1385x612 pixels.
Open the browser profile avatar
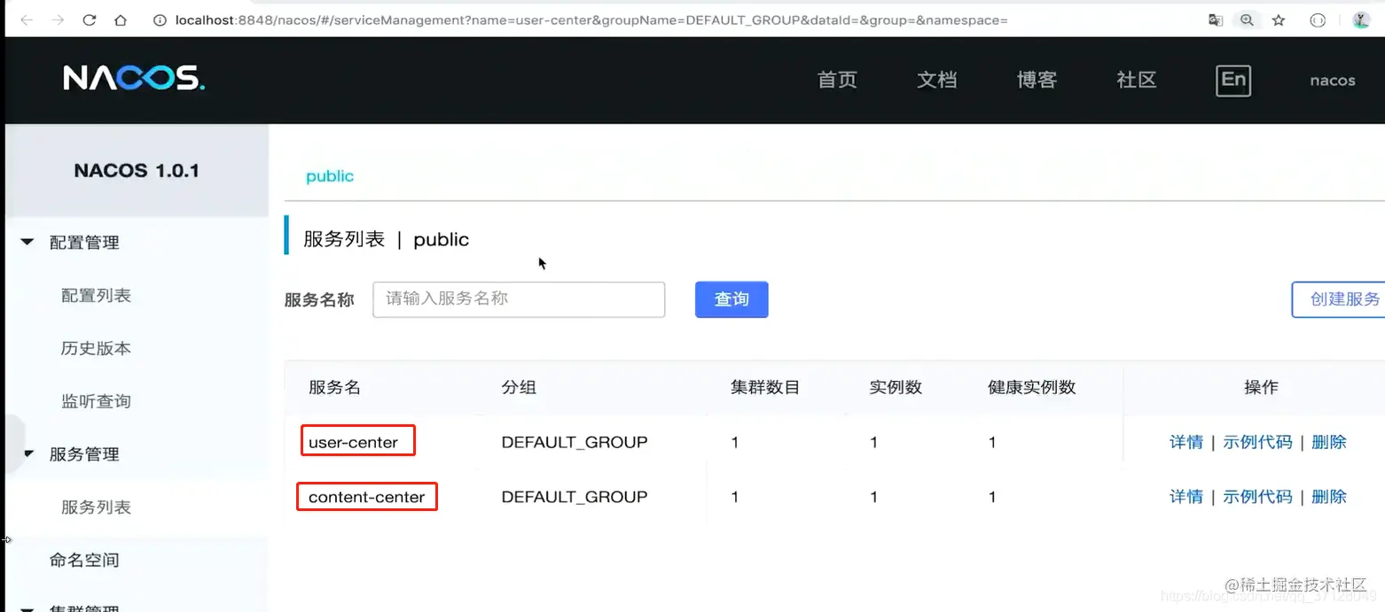pyautogui.click(x=1361, y=20)
